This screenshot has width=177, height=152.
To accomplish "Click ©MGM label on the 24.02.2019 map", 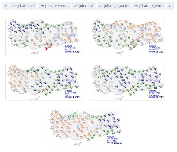I will coord(68,46).
